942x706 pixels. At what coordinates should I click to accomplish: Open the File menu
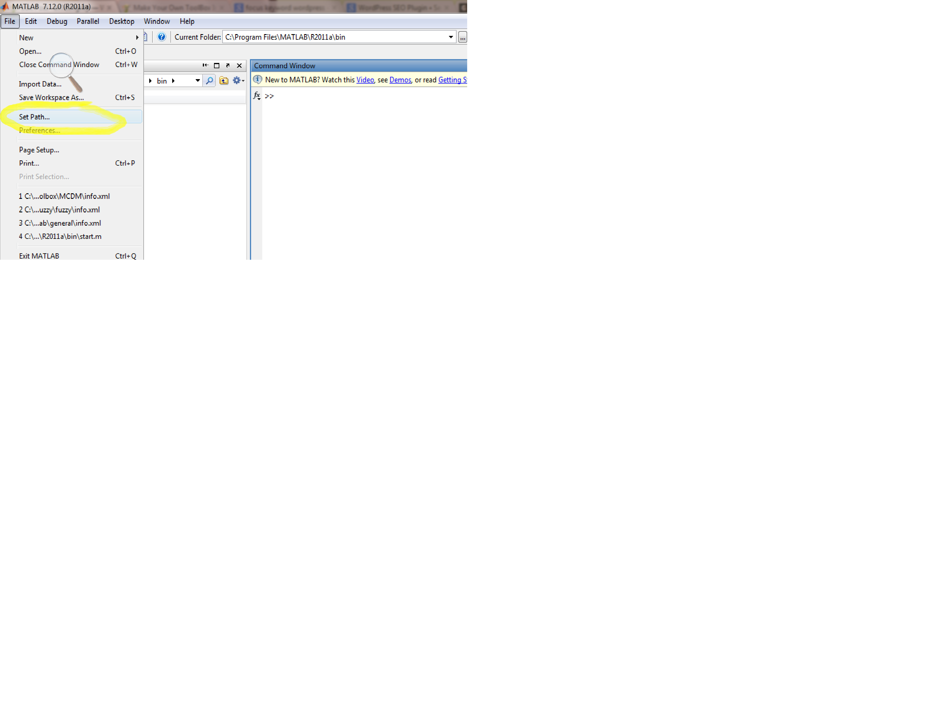click(10, 21)
